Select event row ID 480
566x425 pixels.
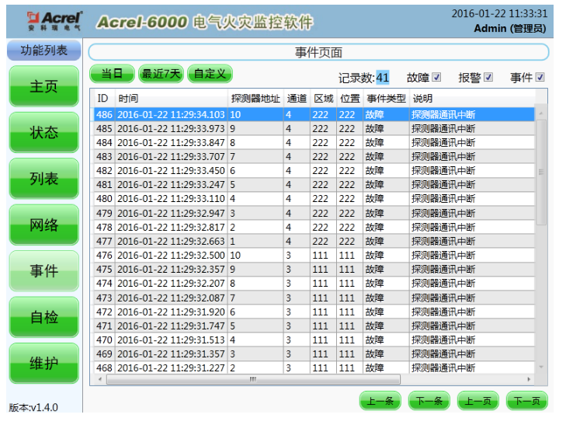[314, 199]
